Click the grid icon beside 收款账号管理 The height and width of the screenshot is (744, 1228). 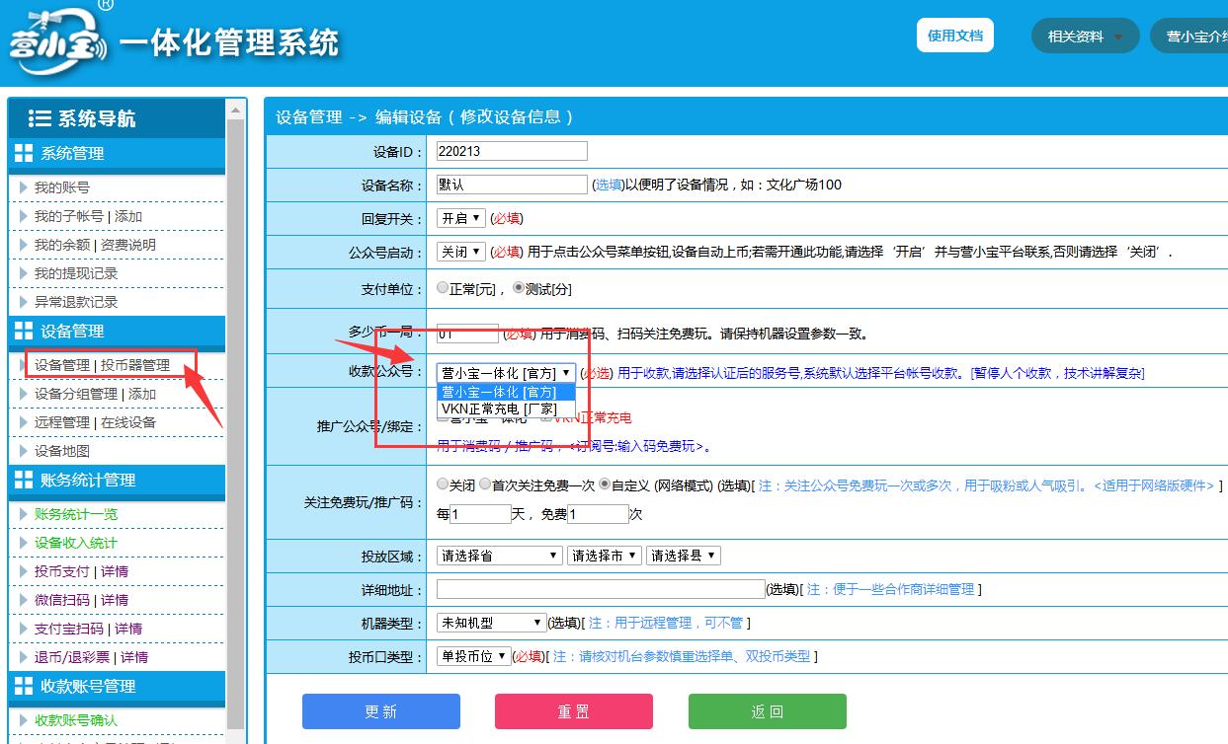pyautogui.click(x=23, y=686)
